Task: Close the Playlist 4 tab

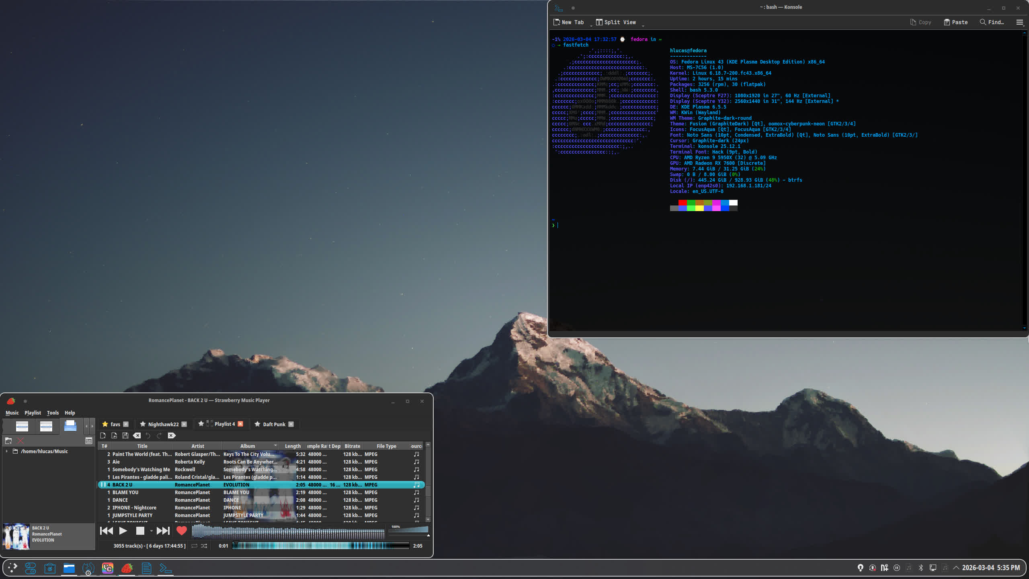Action: click(x=240, y=424)
